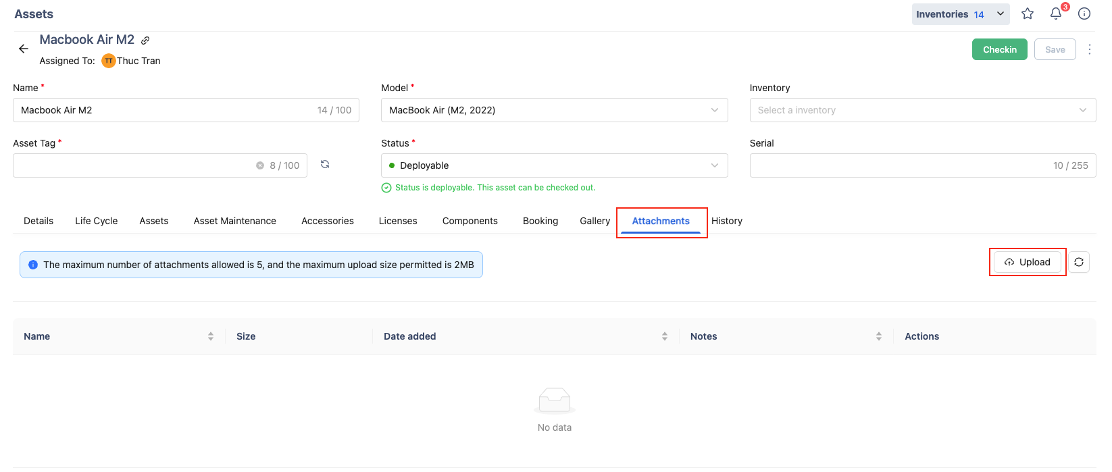Sort table by Name column arrows
1112x472 pixels.
pos(211,336)
